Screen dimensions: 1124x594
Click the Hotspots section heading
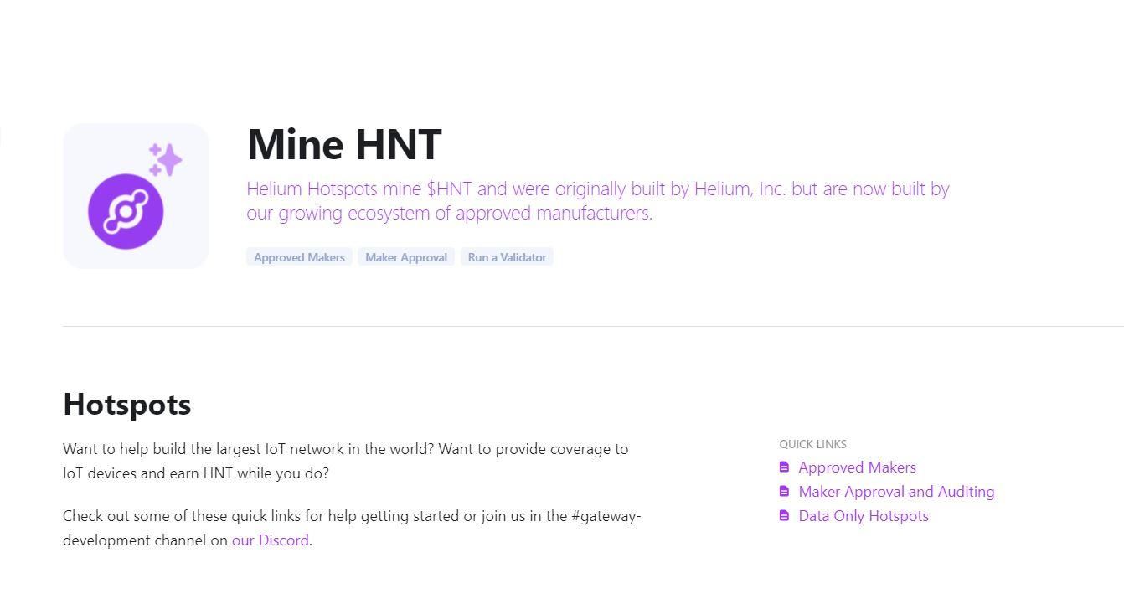pos(127,405)
